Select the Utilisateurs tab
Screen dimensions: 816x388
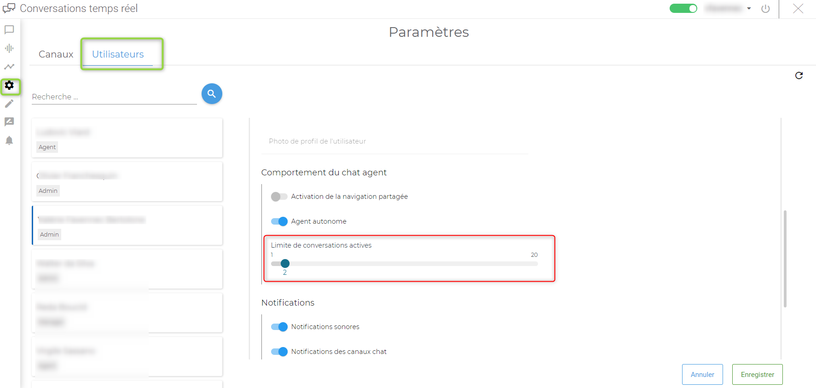[118, 54]
